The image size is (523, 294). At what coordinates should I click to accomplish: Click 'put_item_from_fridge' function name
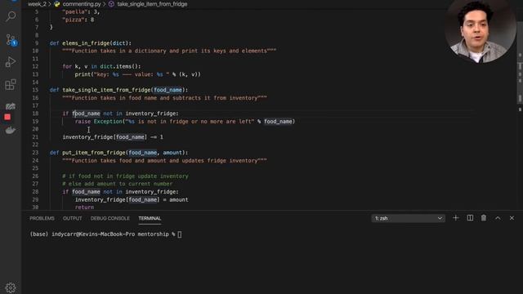pyautogui.click(x=94, y=153)
